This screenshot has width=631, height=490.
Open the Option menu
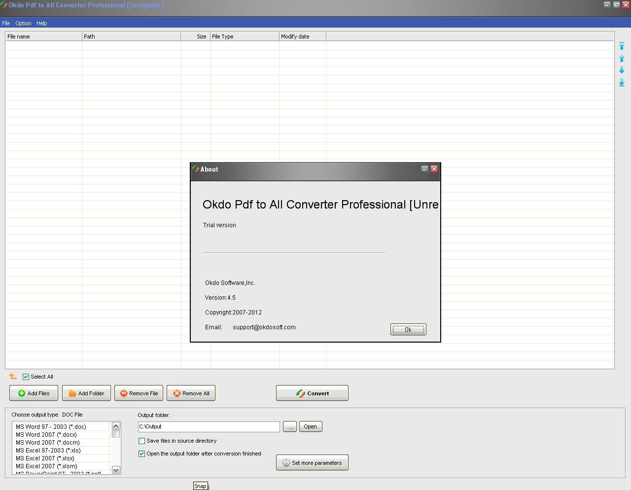[23, 23]
